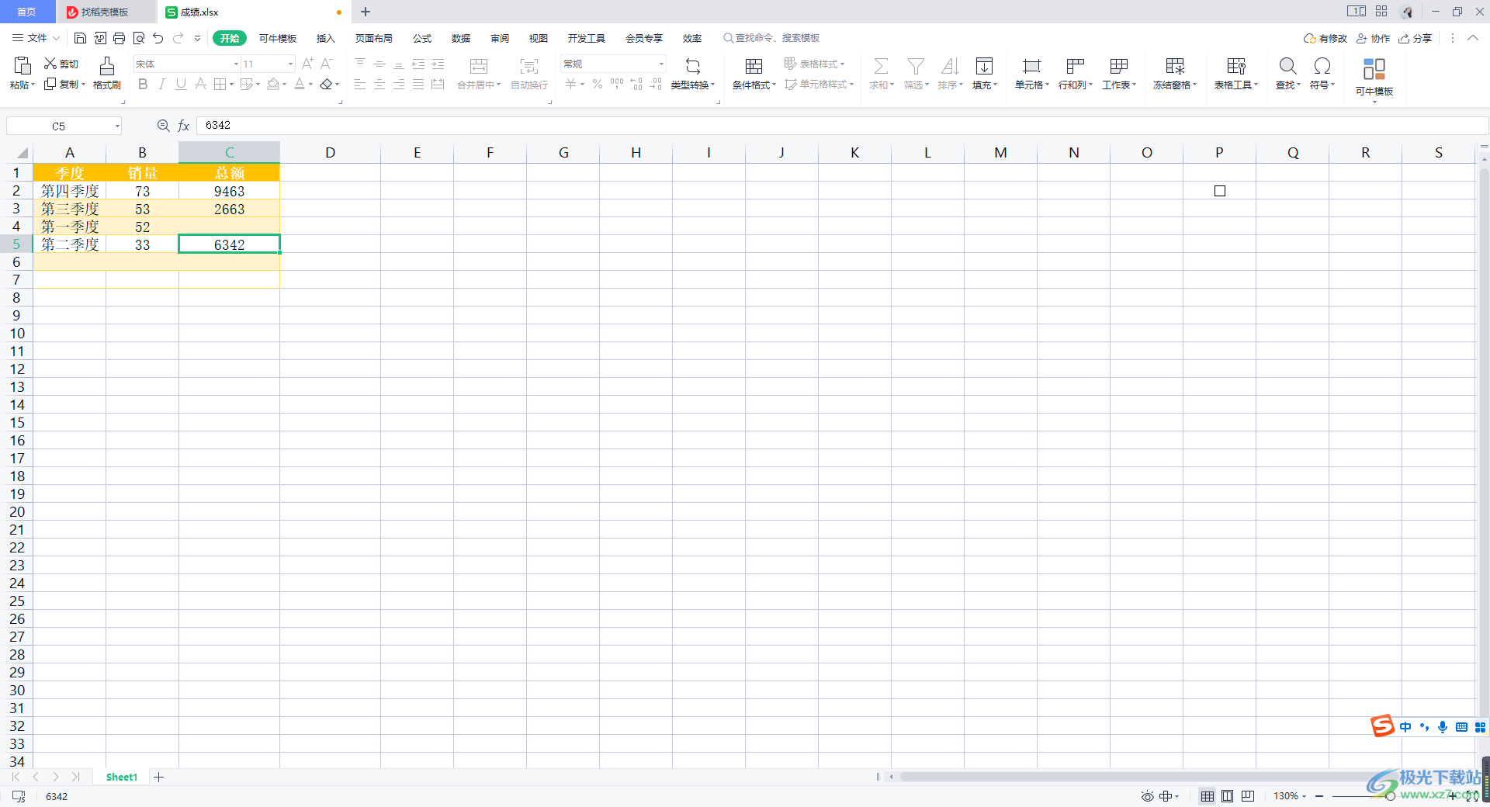The image size is (1490, 807).
Task: Click the Fill (填充) icon
Action: (984, 66)
